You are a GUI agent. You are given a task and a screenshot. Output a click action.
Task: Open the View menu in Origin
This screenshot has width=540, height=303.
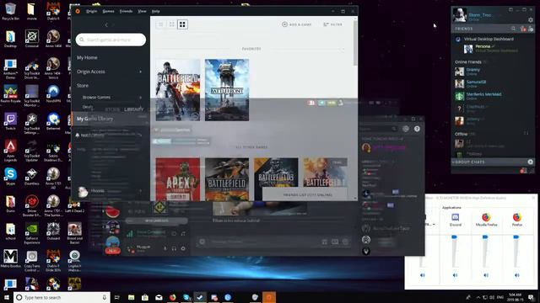(x=142, y=11)
